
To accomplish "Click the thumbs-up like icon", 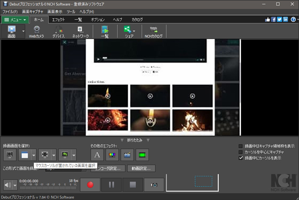I will pyautogui.click(x=268, y=20).
